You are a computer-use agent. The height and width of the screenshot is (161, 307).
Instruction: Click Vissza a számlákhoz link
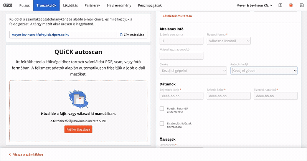(x=26, y=154)
